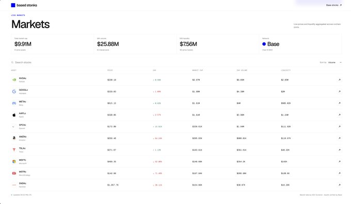Click the search magnifier icon
Screen dimensions: 351x204
[12, 62]
